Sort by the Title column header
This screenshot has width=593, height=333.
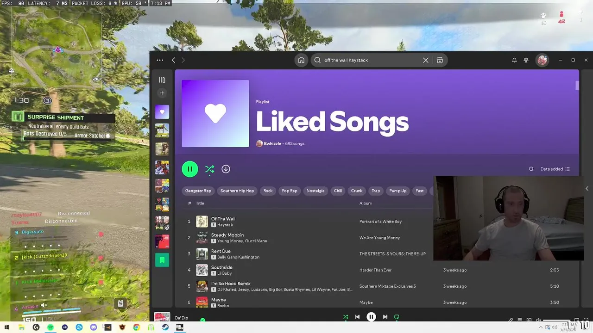200,203
